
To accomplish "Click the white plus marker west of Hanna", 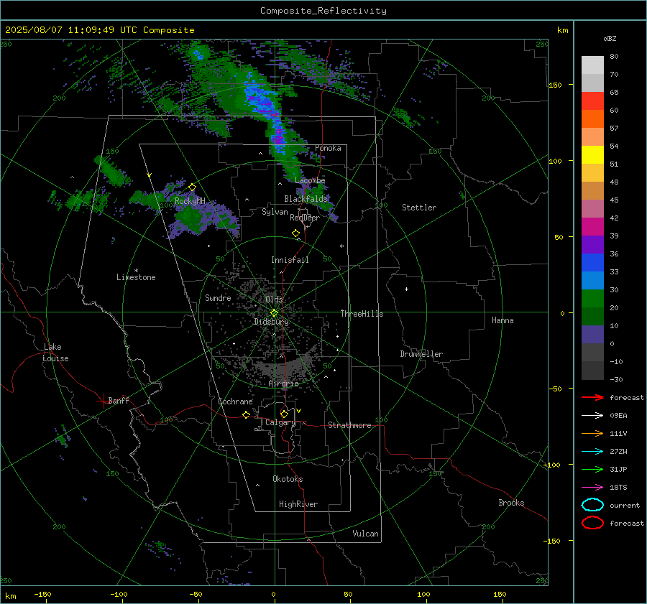I will [406, 289].
